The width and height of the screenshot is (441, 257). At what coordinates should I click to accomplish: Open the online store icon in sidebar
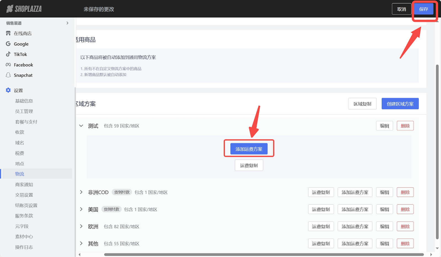(8, 33)
